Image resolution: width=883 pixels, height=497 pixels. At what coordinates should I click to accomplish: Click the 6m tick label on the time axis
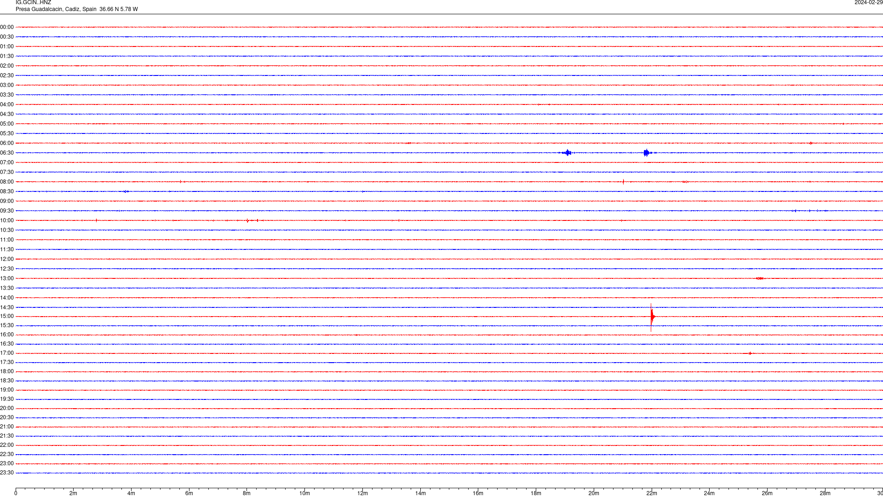[x=189, y=493]
